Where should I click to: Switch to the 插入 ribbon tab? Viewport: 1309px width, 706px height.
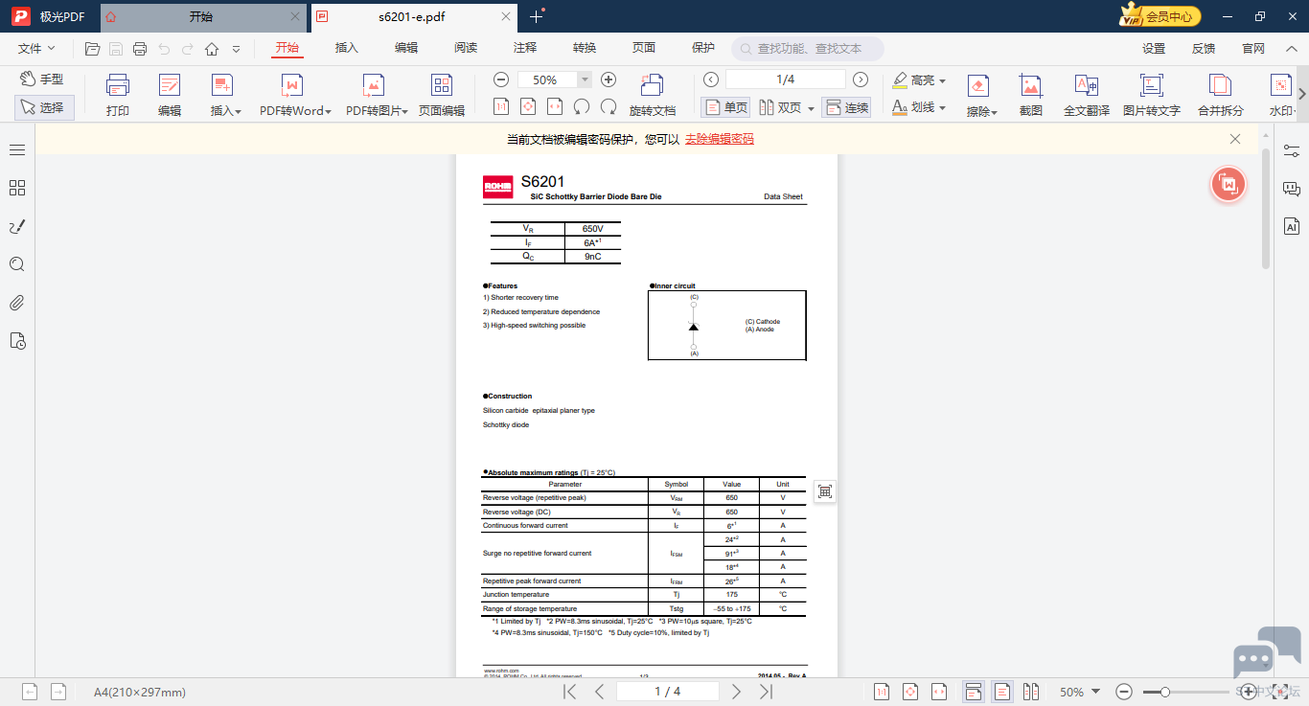[346, 48]
